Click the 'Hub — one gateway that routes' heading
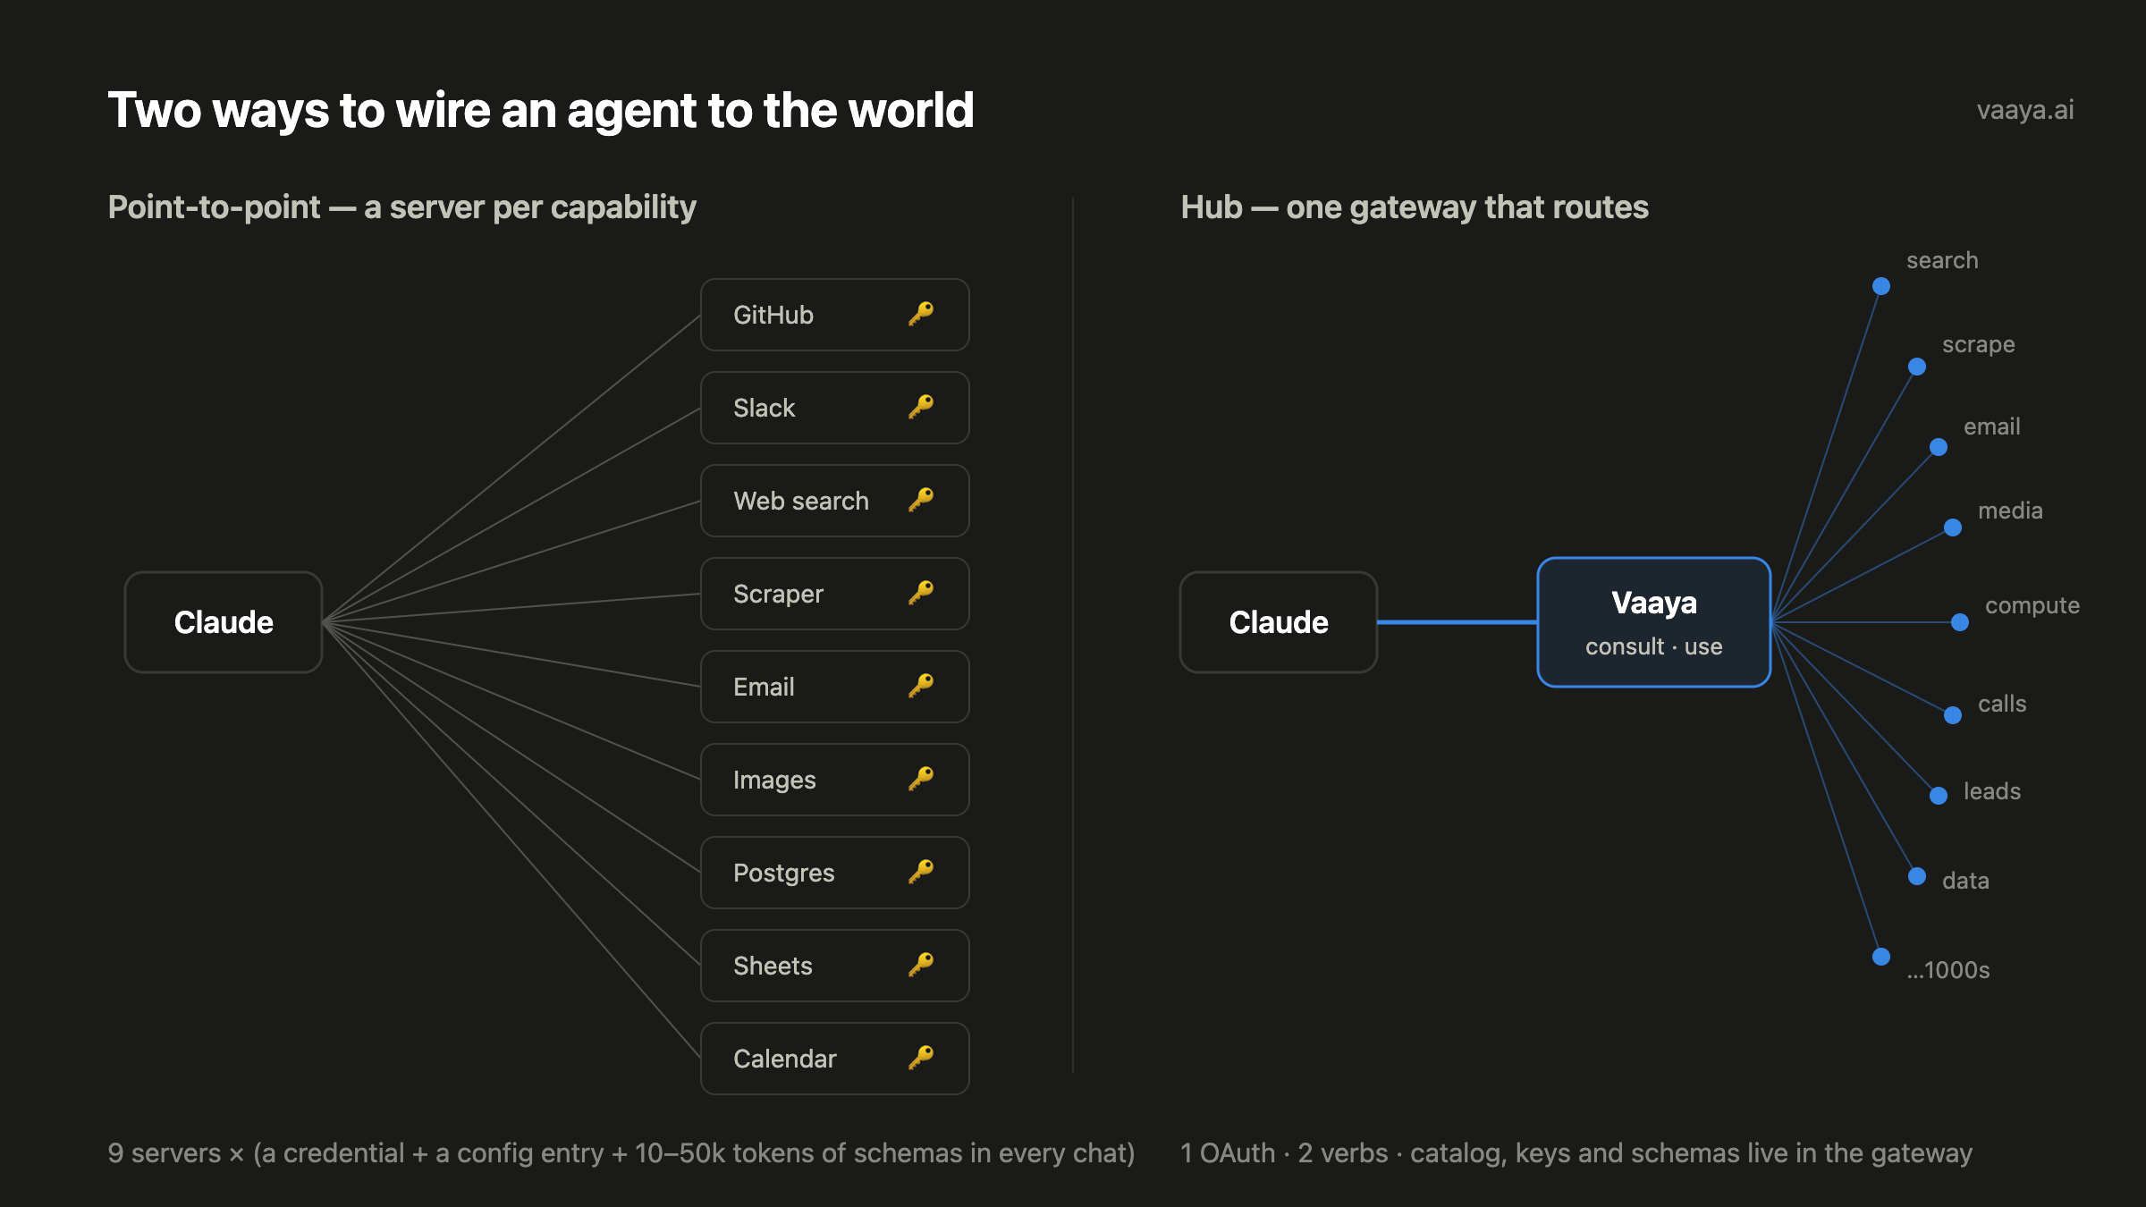 click(x=1415, y=207)
